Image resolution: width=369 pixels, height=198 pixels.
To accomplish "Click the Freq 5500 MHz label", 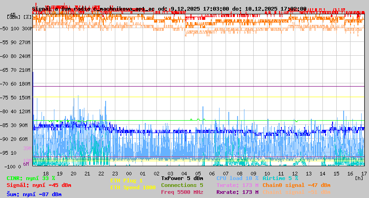I will 182,192.
